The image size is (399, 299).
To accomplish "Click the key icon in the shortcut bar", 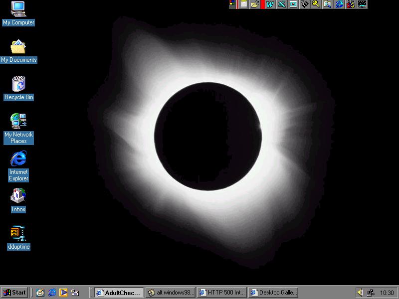I will 316,4.
